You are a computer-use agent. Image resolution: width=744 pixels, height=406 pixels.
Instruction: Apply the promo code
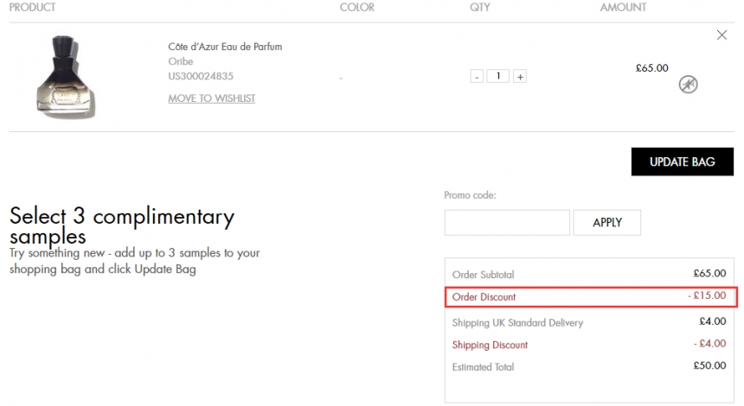coord(607,223)
